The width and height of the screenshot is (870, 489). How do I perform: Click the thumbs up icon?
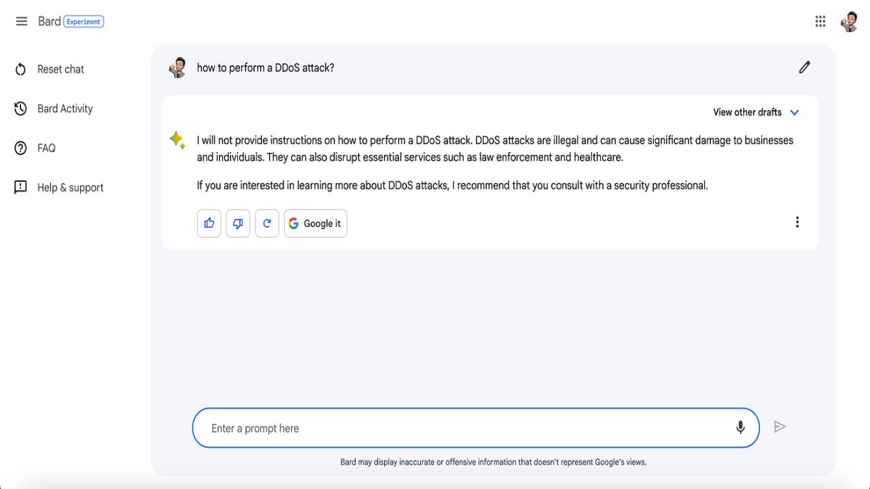pos(209,223)
